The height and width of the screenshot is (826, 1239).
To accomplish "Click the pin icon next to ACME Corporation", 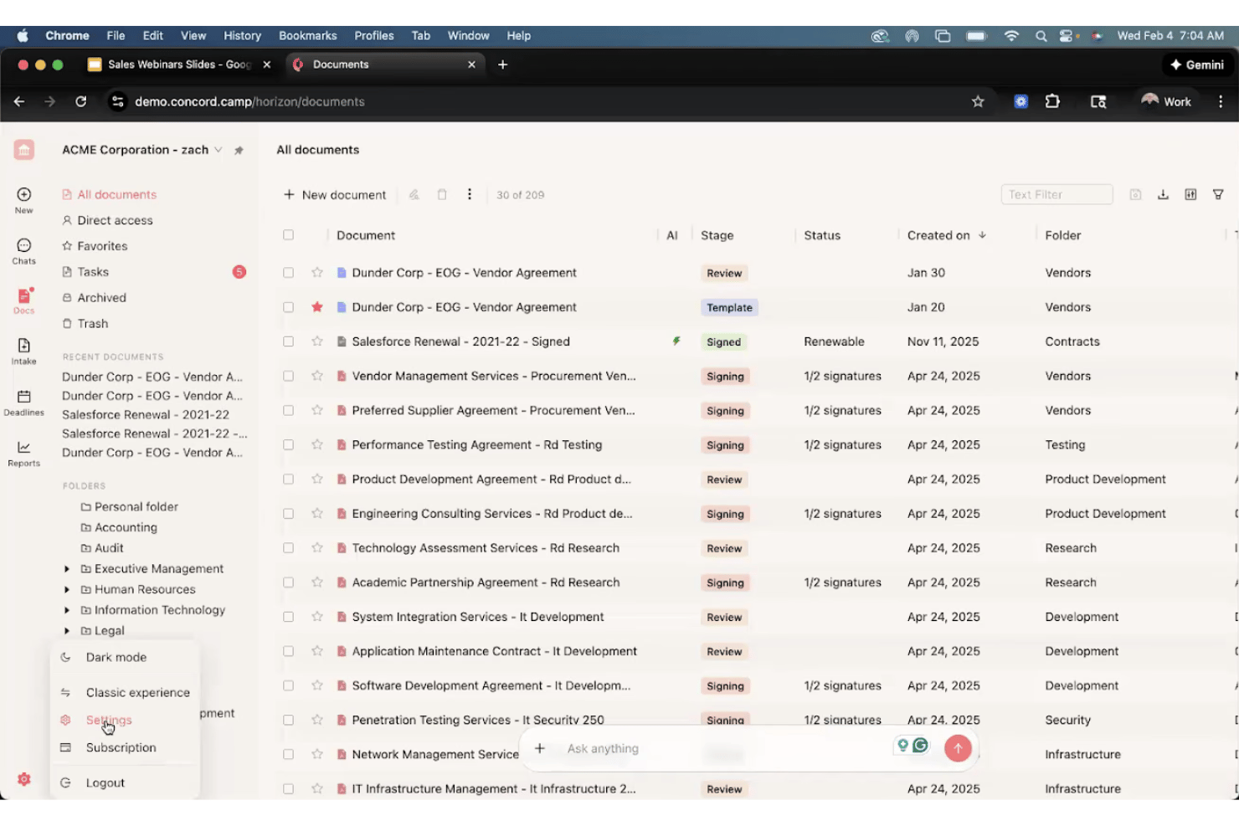I will click(239, 151).
